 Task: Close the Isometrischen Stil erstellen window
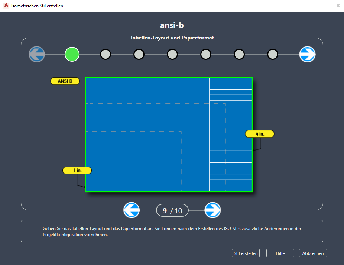[338, 6]
